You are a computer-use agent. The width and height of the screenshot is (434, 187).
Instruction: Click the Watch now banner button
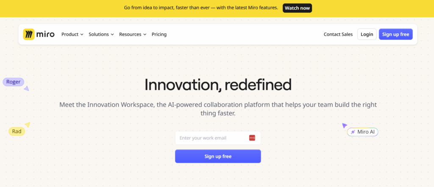tap(297, 8)
